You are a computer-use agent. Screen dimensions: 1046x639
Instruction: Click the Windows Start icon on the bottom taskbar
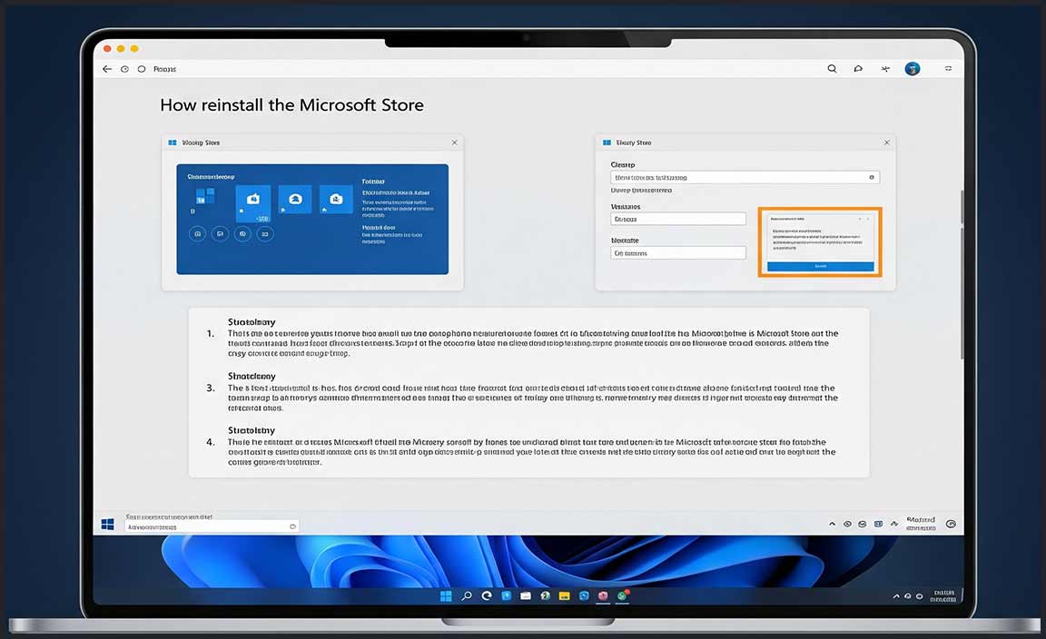click(446, 596)
